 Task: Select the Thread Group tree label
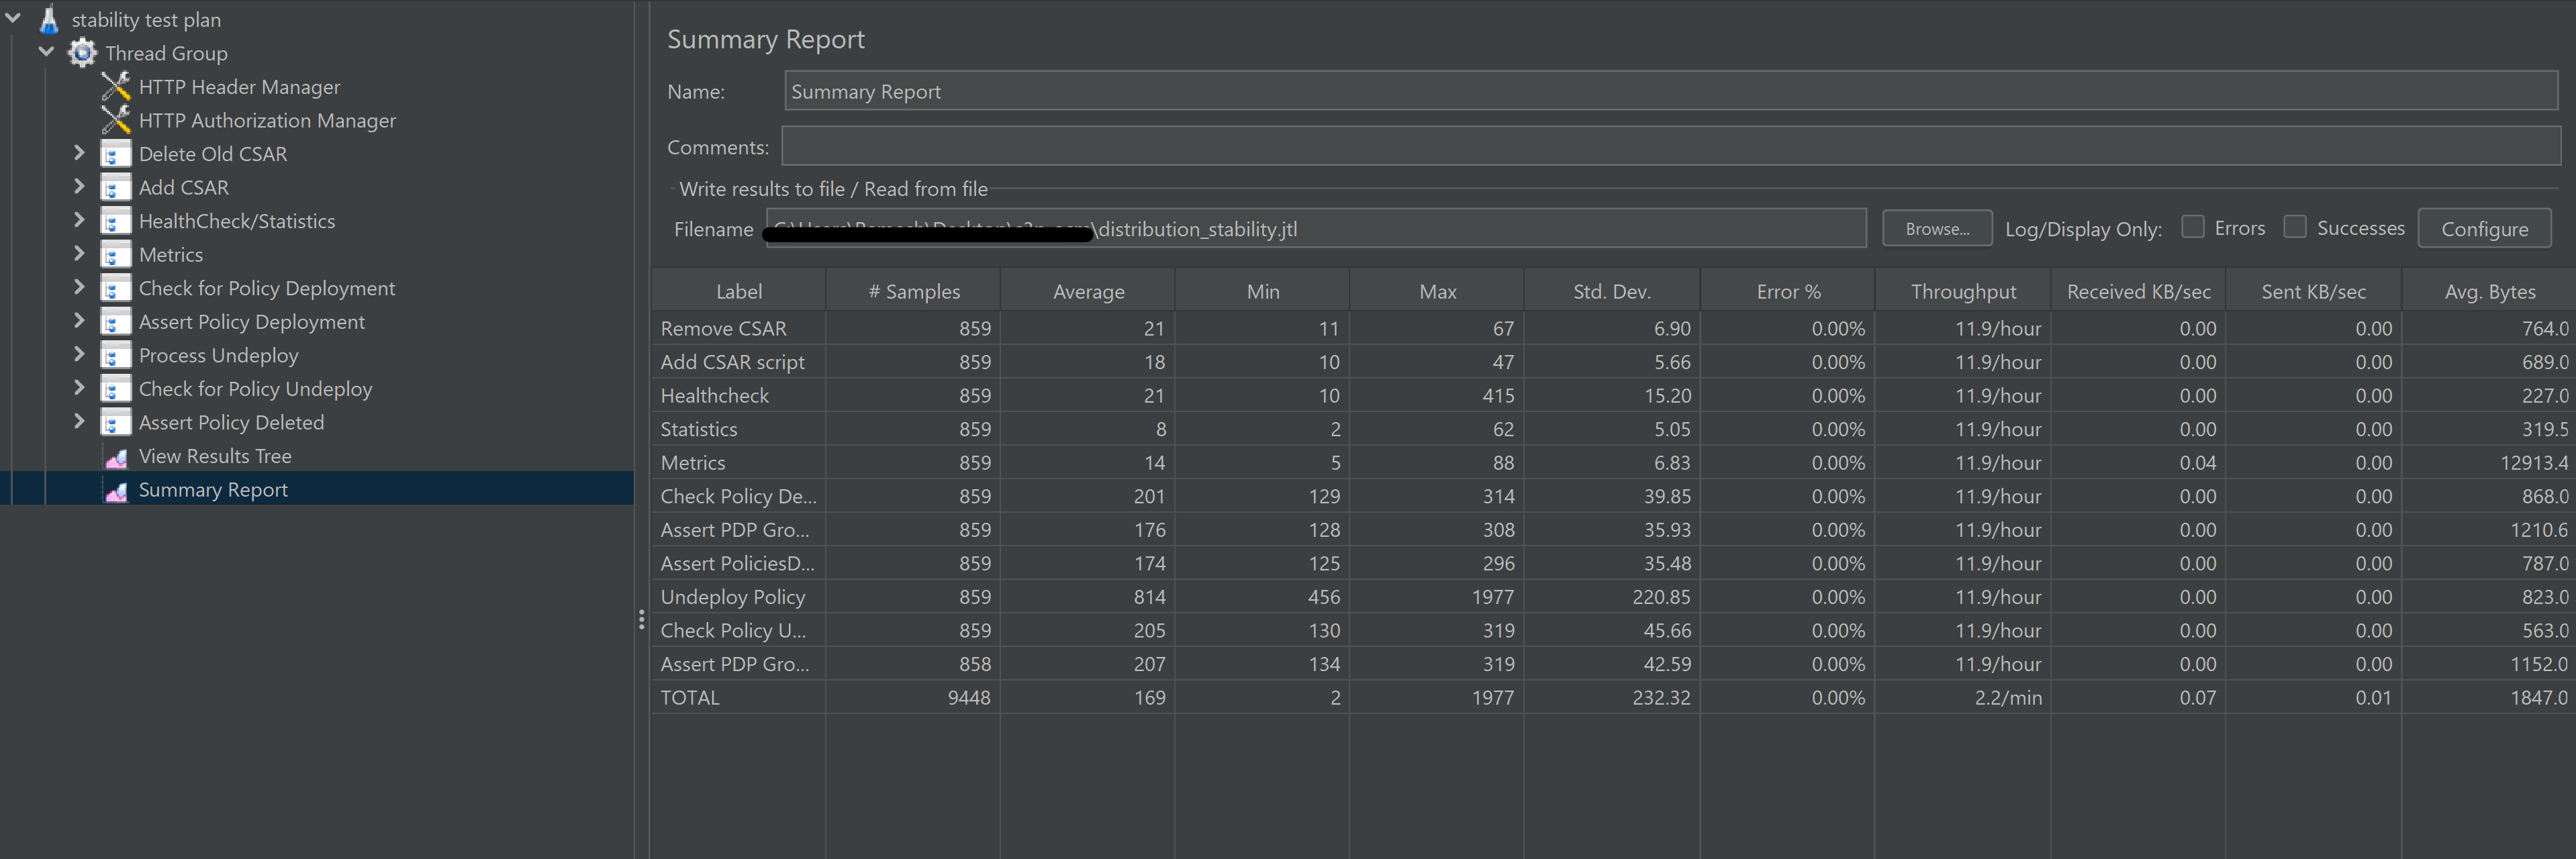tap(166, 53)
